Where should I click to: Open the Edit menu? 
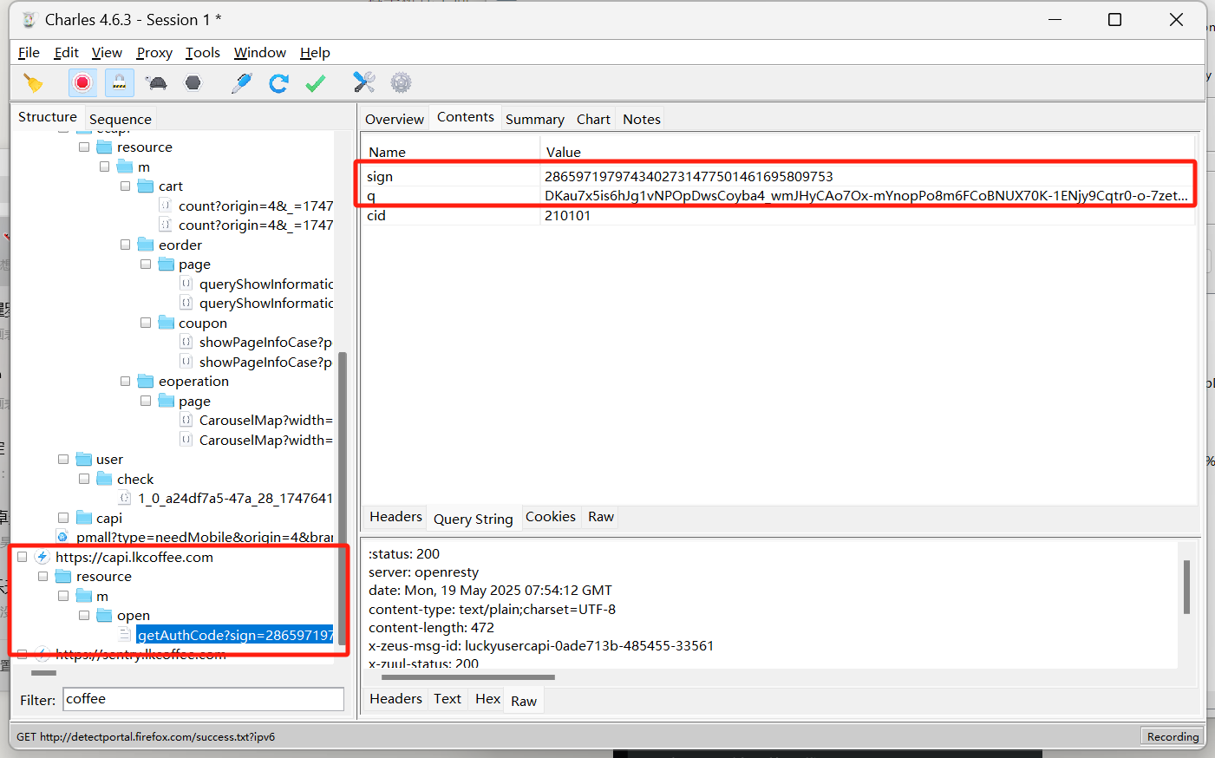point(66,53)
